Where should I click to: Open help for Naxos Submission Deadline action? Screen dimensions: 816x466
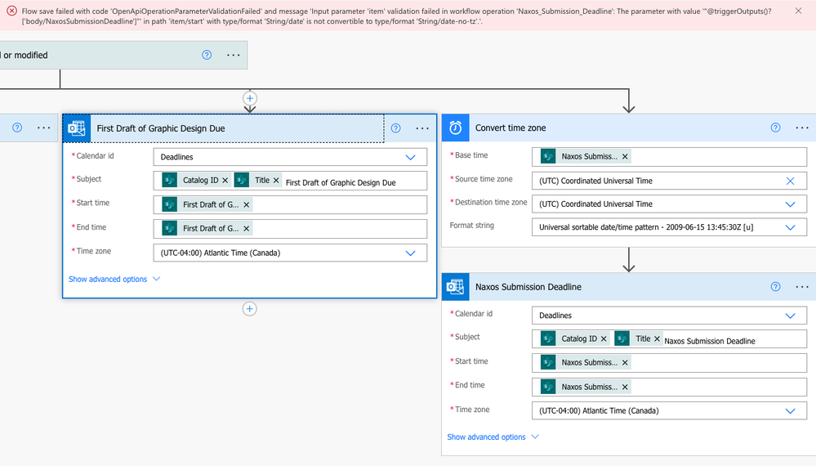[775, 286]
